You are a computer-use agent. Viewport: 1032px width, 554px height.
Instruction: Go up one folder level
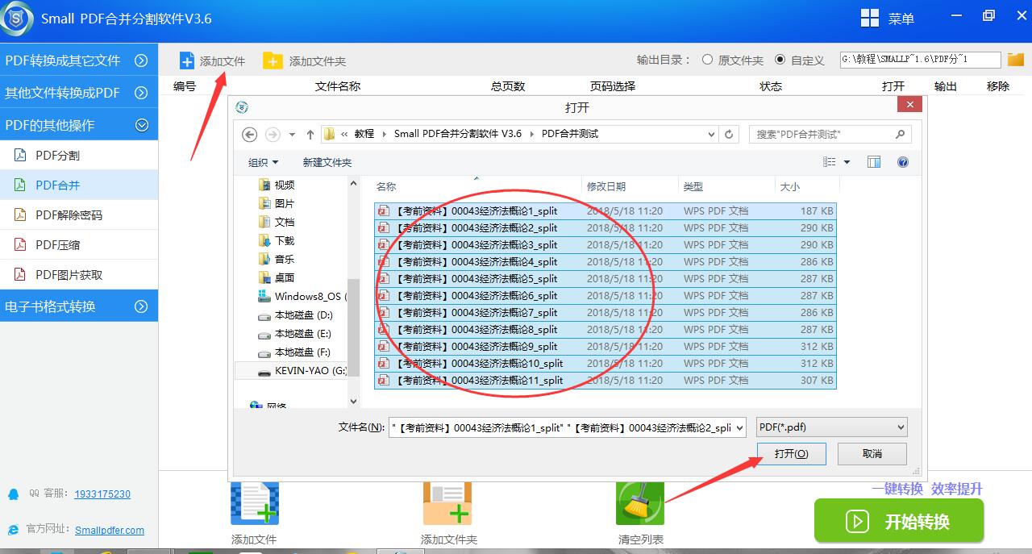(310, 135)
